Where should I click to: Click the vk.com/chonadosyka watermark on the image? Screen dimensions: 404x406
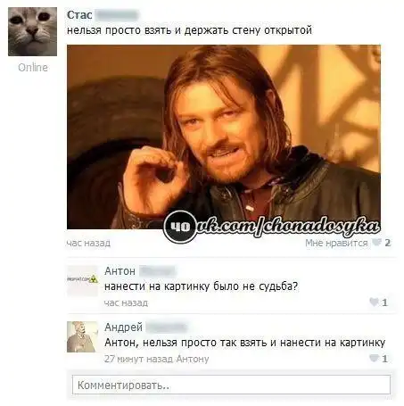tap(288, 227)
